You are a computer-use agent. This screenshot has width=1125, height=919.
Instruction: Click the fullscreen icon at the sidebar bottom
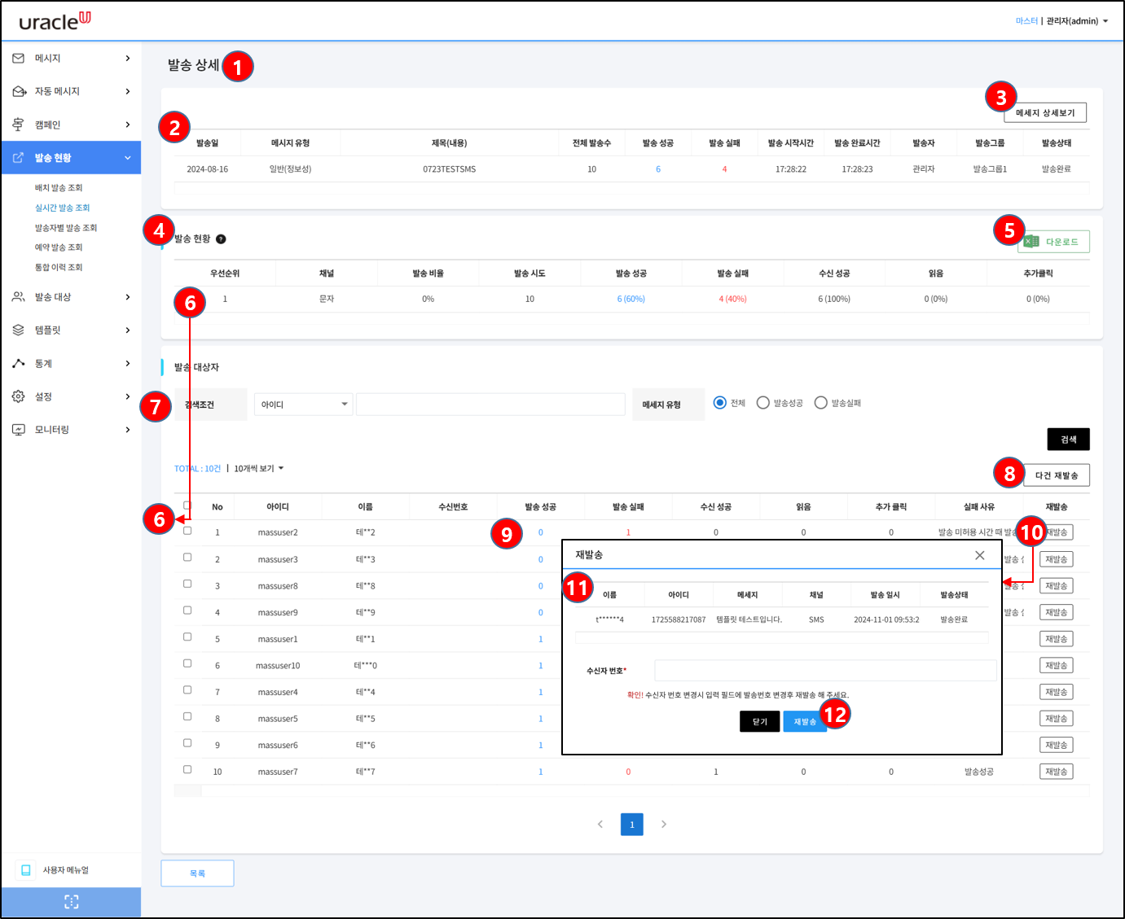71,902
